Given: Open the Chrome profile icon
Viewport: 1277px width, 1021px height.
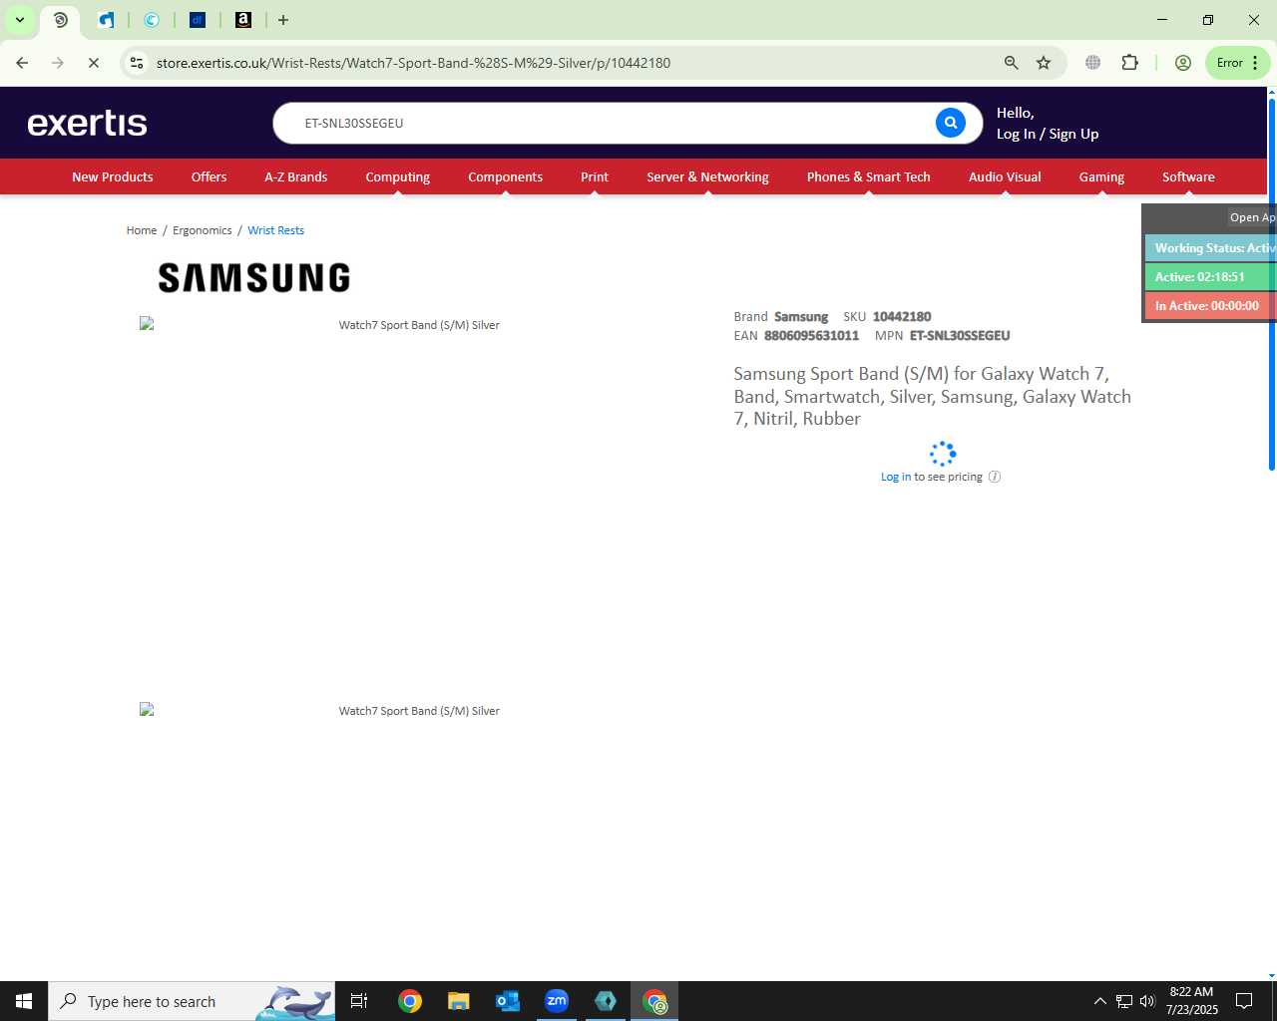Looking at the screenshot, I should pyautogui.click(x=1183, y=63).
